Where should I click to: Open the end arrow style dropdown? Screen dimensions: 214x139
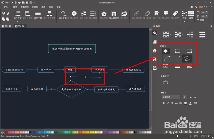point(190,51)
